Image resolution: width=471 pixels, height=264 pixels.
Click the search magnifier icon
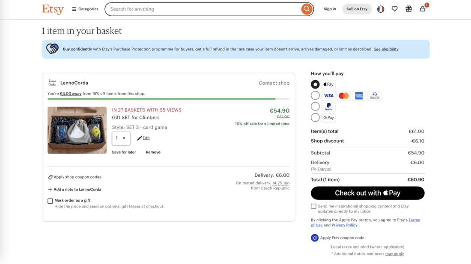[307, 9]
